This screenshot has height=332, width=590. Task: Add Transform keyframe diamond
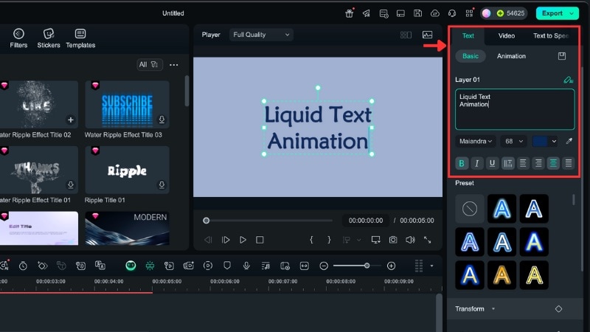point(558,308)
